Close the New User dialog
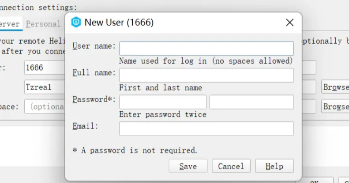This screenshot has width=349, height=183. pyautogui.click(x=289, y=23)
